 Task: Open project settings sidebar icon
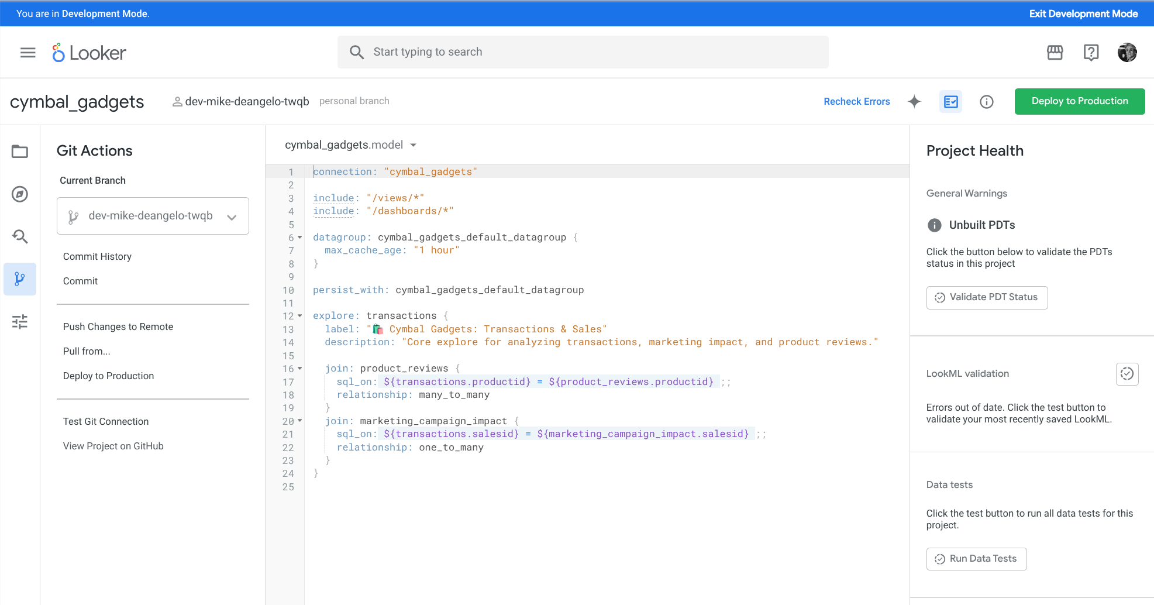(19, 322)
